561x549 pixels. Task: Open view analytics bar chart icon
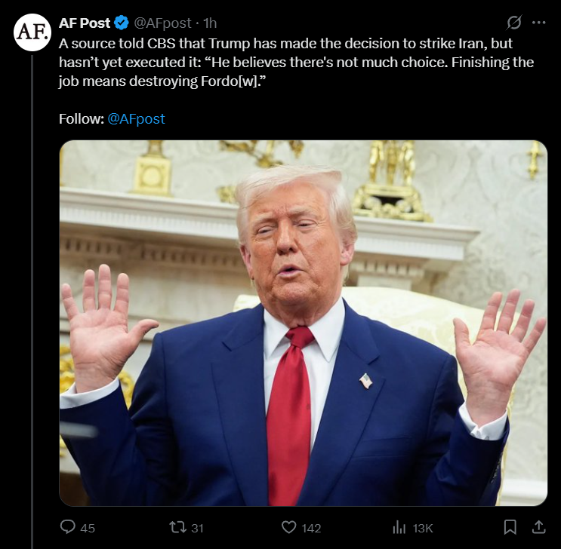pos(399,527)
